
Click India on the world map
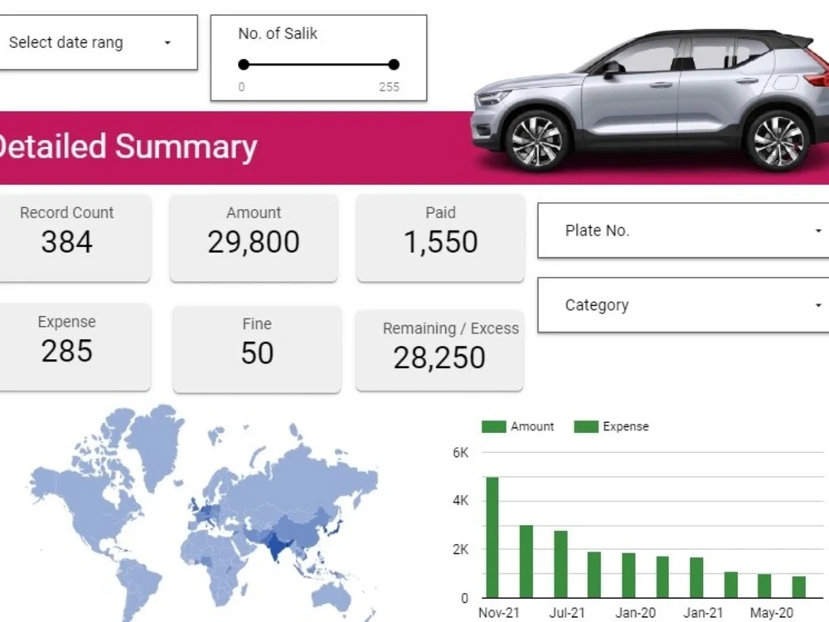tap(276, 546)
